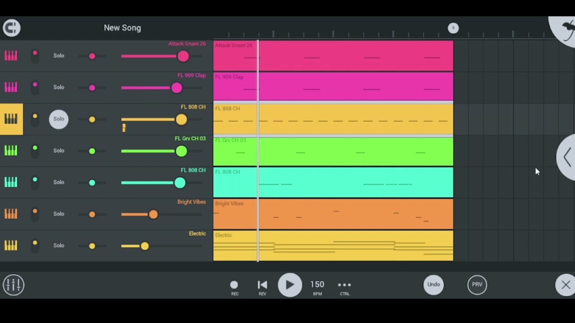Screen dimensions: 575x323
Task: Play the song
Action: pos(290,285)
